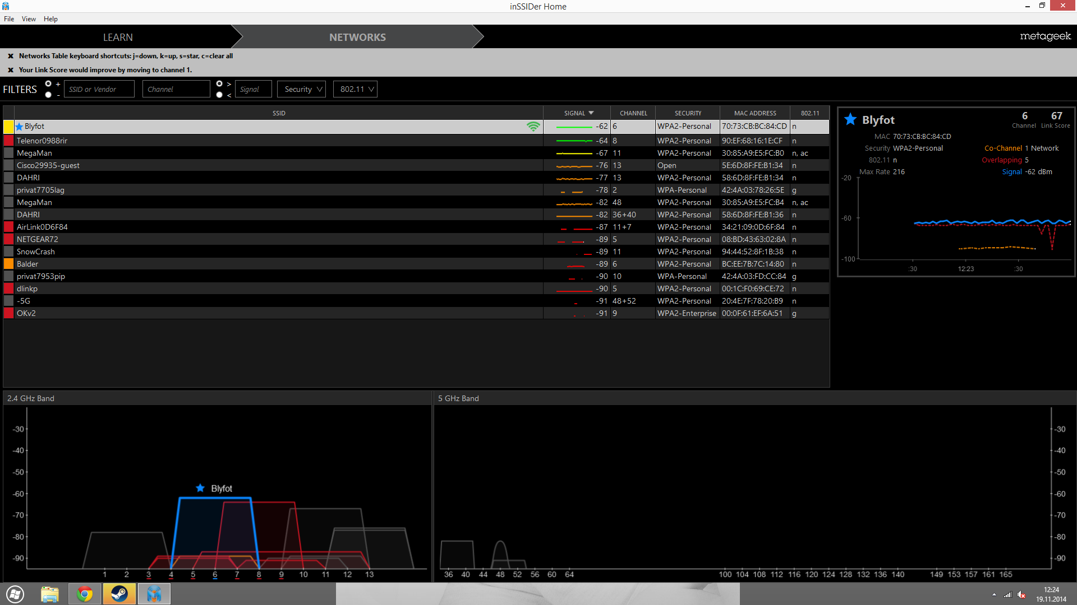Click the red swatch on OKv2 row
The height and width of the screenshot is (605, 1077).
pos(8,313)
